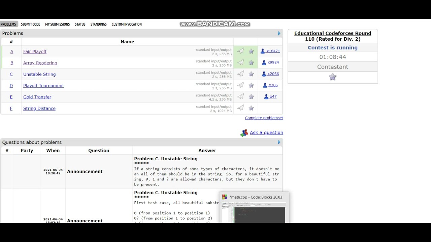Open the Submit Code tab
Viewport: 431px width, 242px height.
tap(30, 24)
